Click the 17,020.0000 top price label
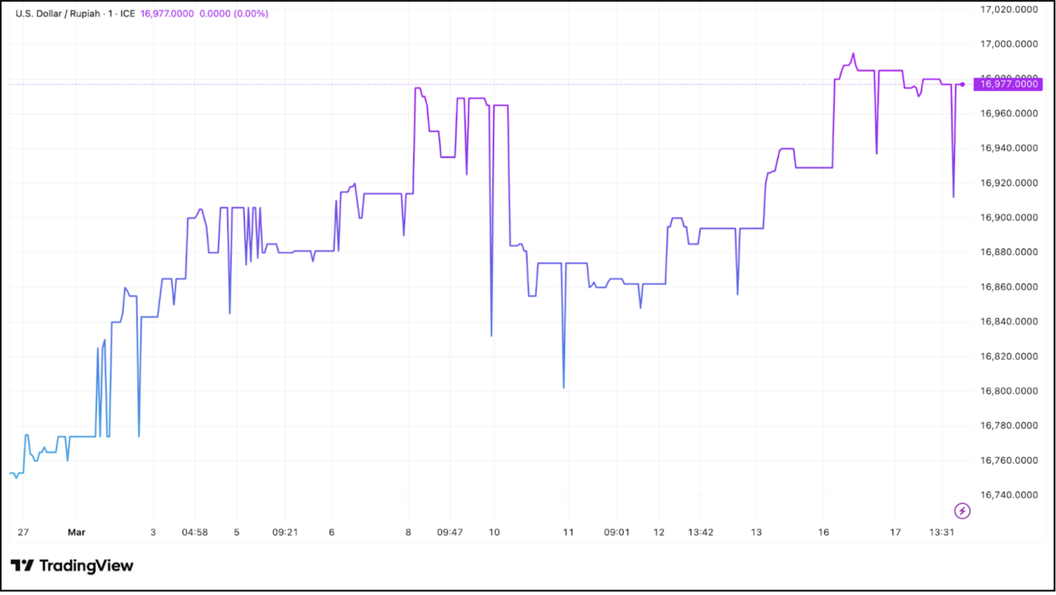This screenshot has width=1056, height=595. [x=1009, y=9]
